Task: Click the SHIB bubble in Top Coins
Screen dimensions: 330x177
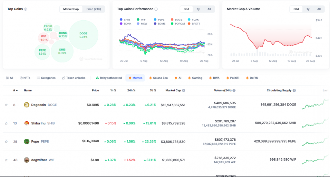Action: (x=62, y=51)
